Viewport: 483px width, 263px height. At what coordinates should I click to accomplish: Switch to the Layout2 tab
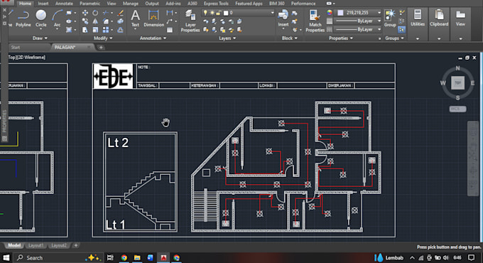[59, 245]
